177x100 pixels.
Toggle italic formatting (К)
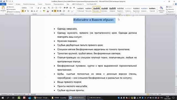click(25, 11)
